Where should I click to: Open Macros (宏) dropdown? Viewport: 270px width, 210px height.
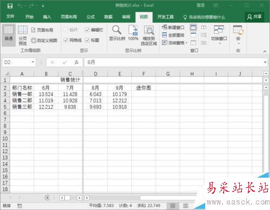(x=238, y=35)
